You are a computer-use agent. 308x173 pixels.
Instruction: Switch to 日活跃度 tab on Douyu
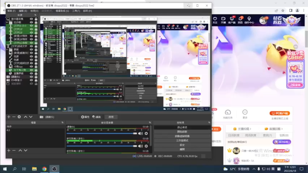234,135
